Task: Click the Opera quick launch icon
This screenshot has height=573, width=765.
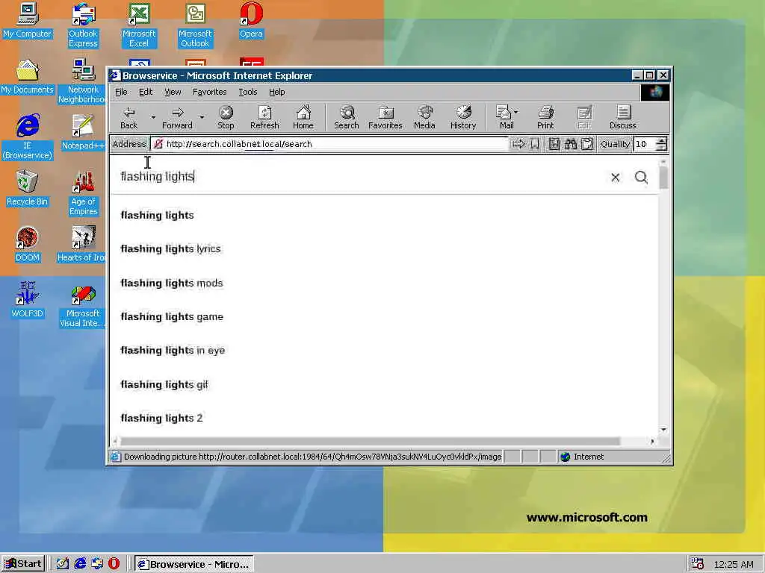Action: pyautogui.click(x=114, y=564)
